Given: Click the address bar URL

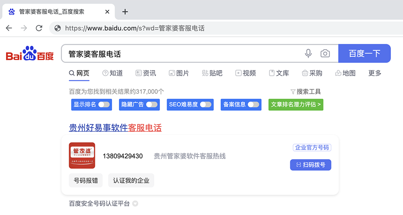Looking at the screenshot, I should click(135, 28).
